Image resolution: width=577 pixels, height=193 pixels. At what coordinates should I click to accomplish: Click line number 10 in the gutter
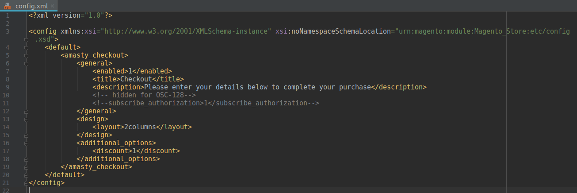(8, 95)
